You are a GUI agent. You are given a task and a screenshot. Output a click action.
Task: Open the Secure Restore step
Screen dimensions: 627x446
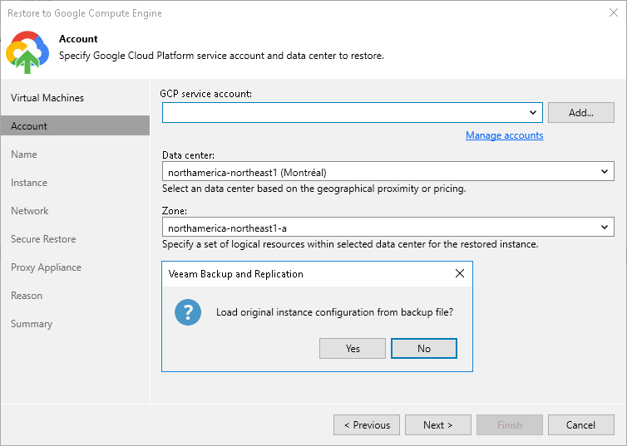(x=43, y=239)
